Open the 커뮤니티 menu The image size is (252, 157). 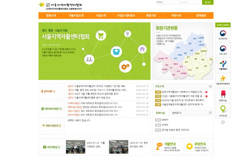176,15
